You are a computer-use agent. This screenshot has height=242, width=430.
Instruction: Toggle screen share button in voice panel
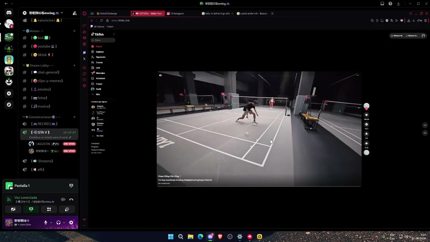click(x=31, y=209)
